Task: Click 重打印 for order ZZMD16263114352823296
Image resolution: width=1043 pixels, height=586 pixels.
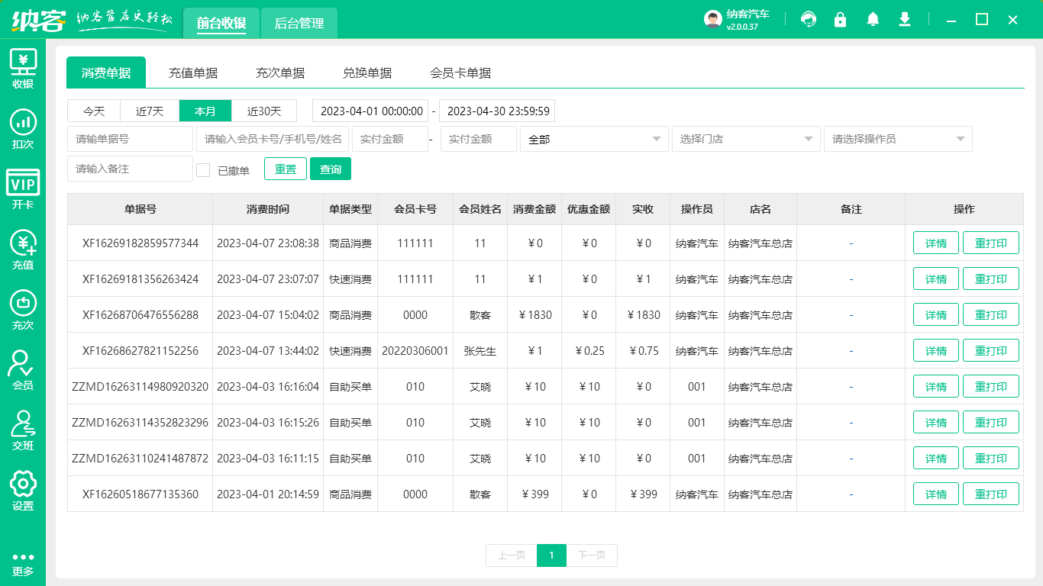Action: tap(991, 423)
